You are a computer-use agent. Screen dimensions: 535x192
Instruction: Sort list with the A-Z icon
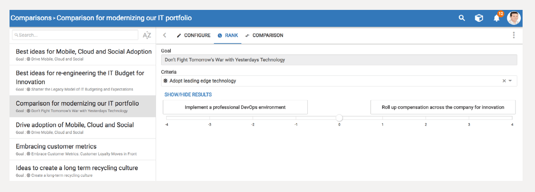click(147, 35)
